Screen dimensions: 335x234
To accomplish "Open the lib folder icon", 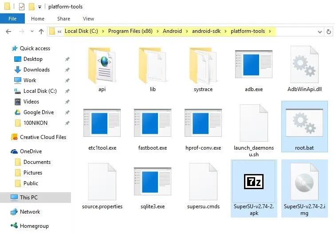I will 153,65.
